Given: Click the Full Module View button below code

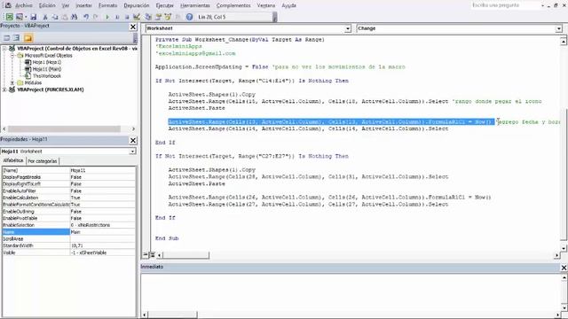Looking at the screenshot, I should 153,255.
